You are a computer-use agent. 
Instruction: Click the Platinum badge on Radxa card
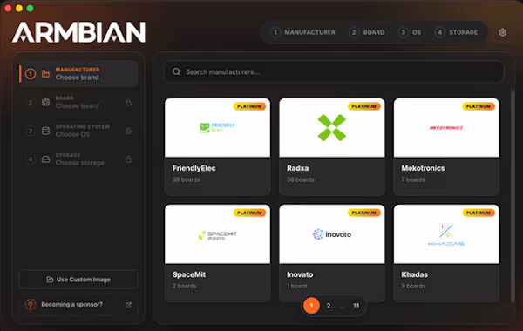363,106
